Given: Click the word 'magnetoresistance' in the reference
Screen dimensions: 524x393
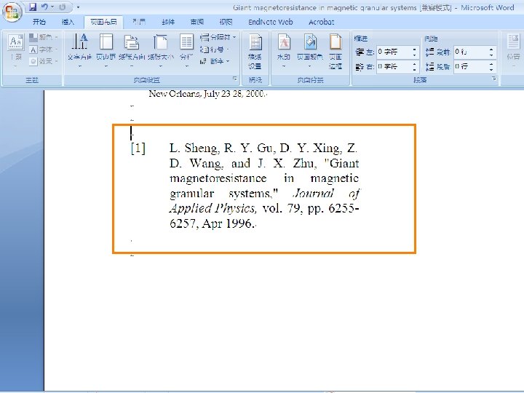Looking at the screenshot, I should point(218,178).
